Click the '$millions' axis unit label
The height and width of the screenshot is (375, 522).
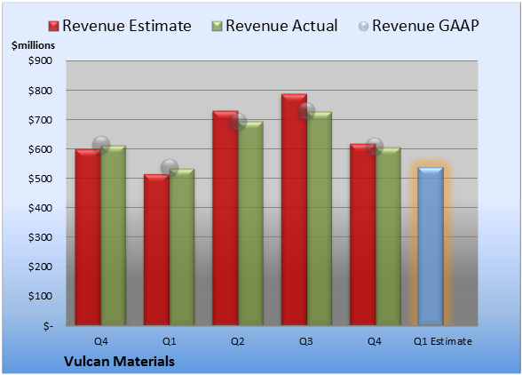pos(34,45)
